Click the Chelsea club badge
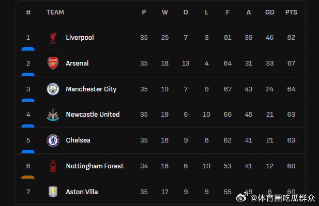319x206 pixels. 53,140
